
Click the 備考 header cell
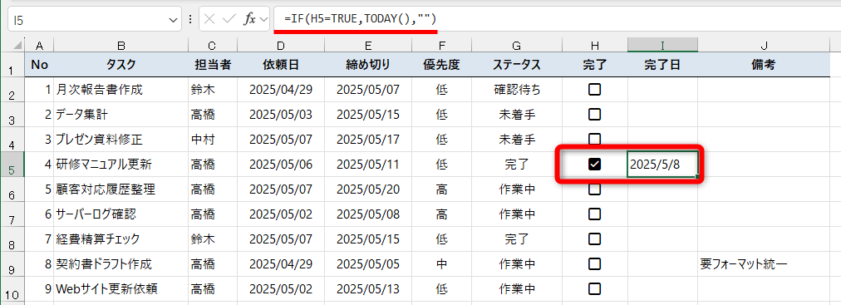[764, 65]
